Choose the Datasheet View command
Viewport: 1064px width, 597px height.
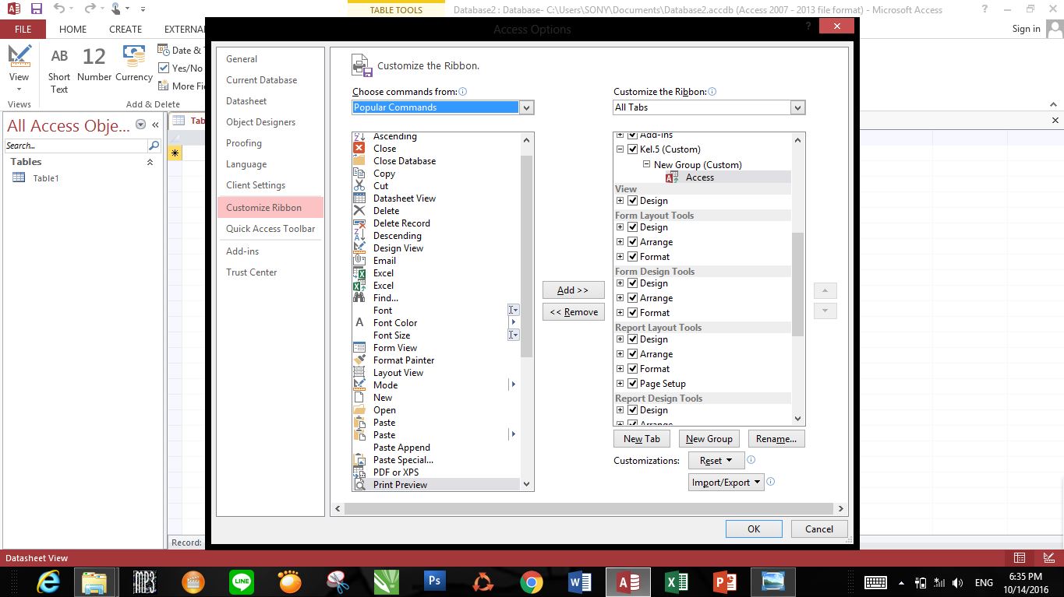tap(436, 198)
